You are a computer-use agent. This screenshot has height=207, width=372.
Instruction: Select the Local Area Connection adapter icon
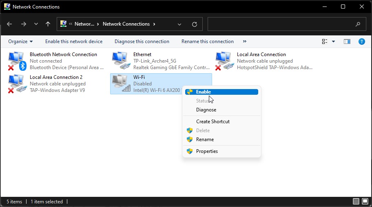tap(224, 61)
